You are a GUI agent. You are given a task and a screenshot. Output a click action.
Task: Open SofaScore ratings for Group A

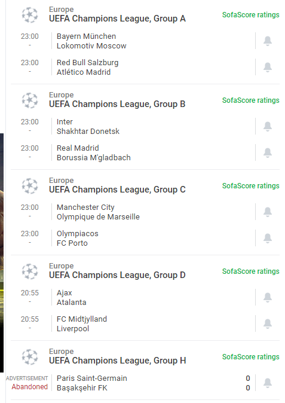click(x=250, y=15)
